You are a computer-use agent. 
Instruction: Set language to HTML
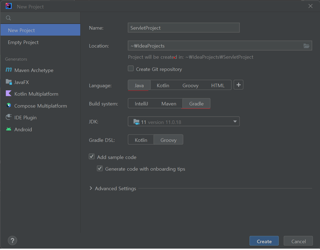coord(218,85)
